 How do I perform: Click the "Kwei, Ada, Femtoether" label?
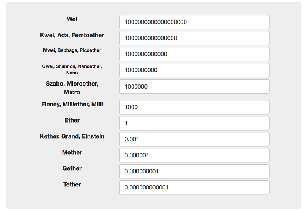click(x=72, y=35)
